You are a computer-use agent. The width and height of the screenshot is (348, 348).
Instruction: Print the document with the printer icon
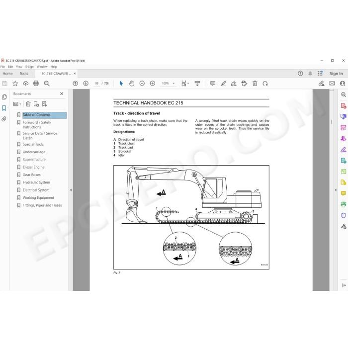(36, 84)
